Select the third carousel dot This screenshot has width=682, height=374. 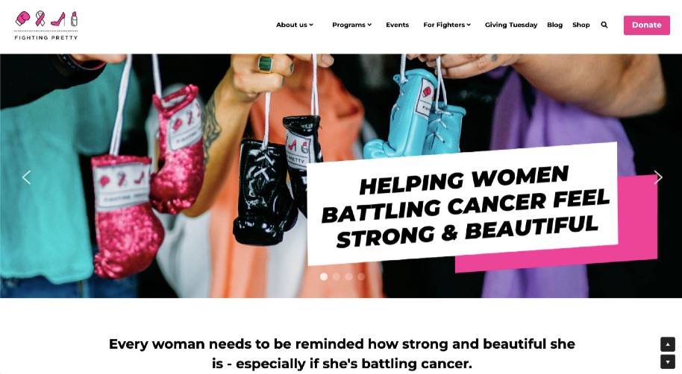pyautogui.click(x=348, y=276)
